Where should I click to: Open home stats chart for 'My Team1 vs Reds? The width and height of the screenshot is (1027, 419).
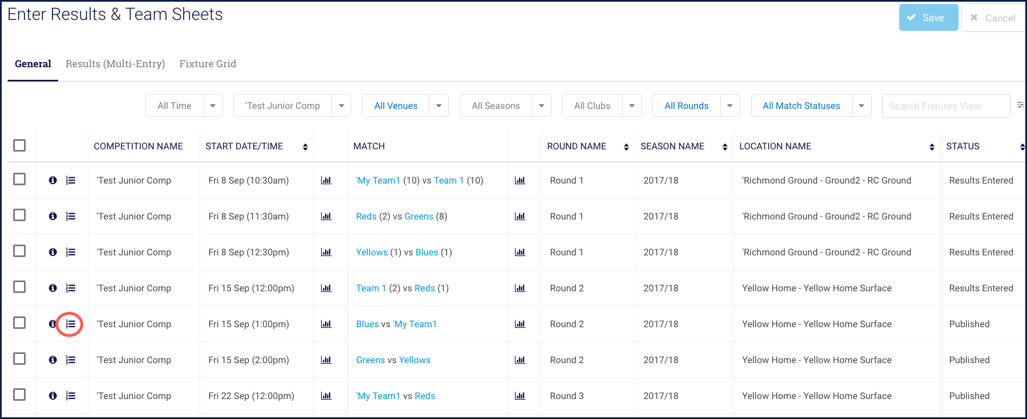(326, 396)
